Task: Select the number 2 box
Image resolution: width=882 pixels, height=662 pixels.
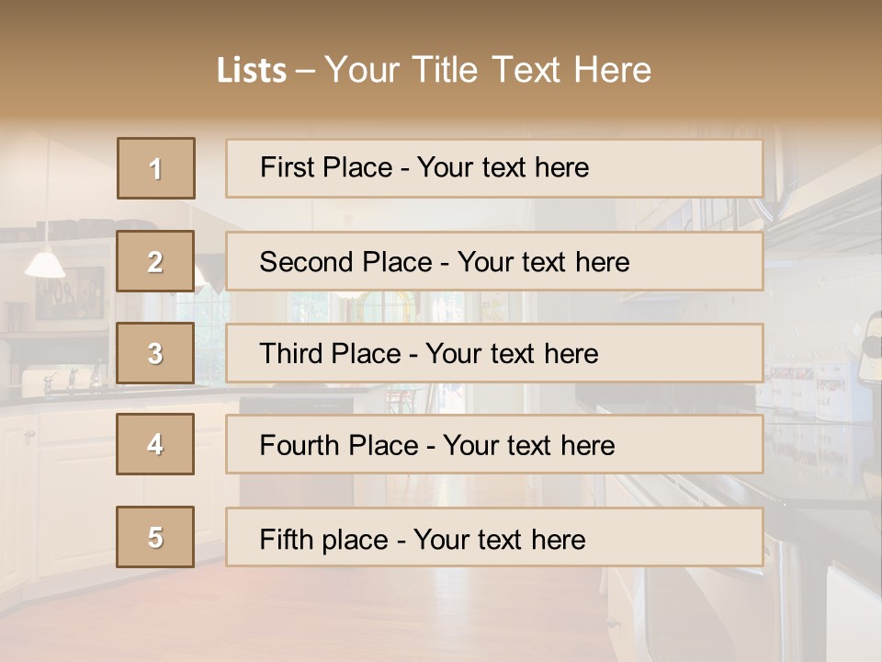Action: click(155, 261)
